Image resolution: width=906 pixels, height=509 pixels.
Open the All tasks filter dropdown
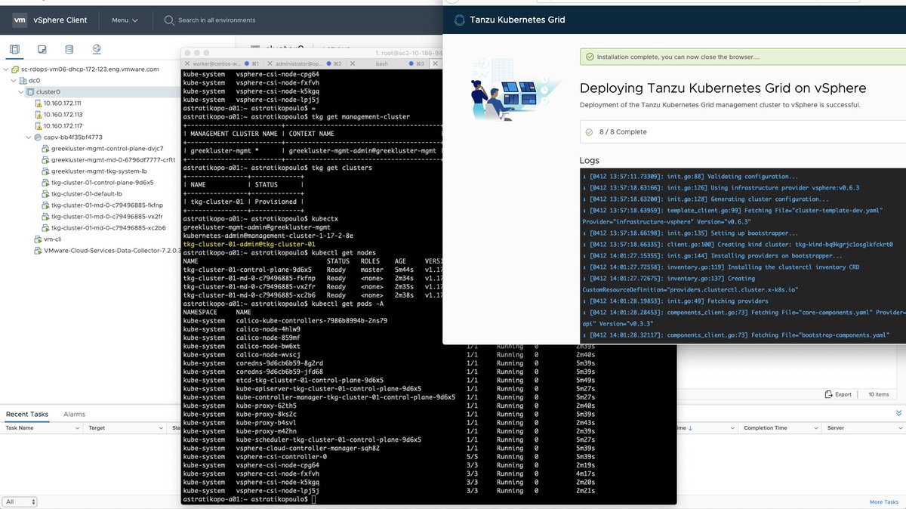[20, 501]
